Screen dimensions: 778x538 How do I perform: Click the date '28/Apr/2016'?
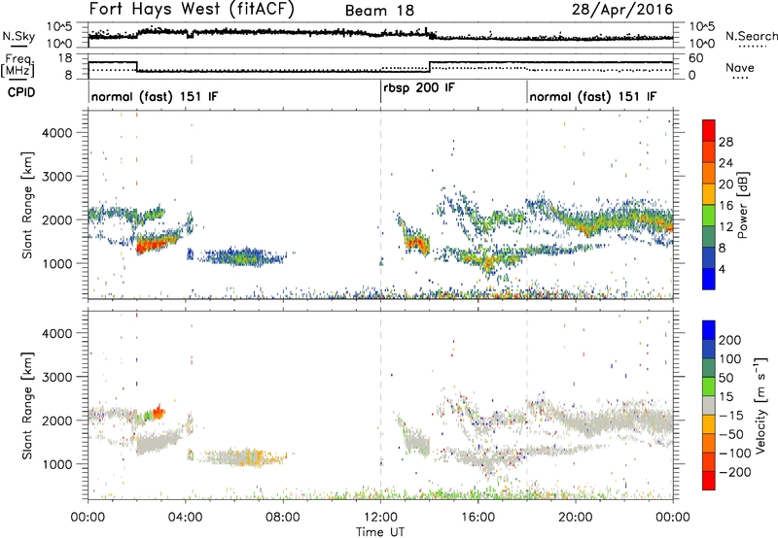click(622, 10)
